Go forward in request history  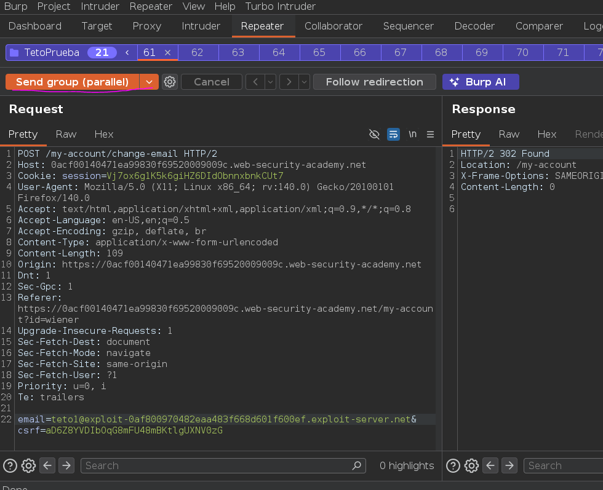click(x=289, y=82)
